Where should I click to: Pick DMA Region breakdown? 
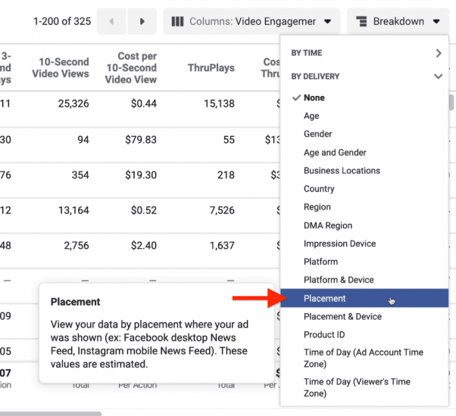pyautogui.click(x=328, y=225)
